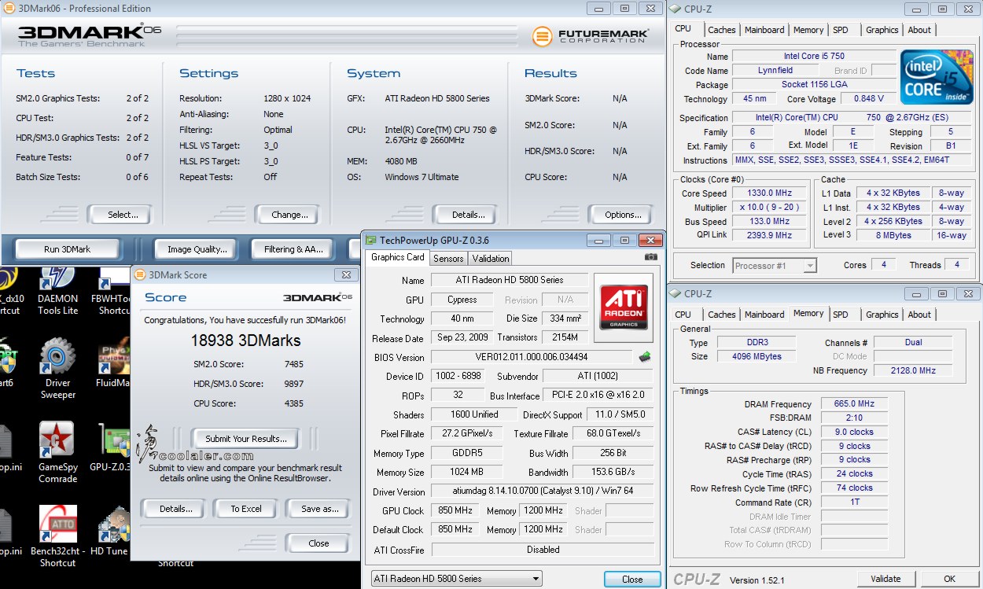Open the Image Quality... tool
Viewport: 983px width, 589px height.
coord(197,249)
